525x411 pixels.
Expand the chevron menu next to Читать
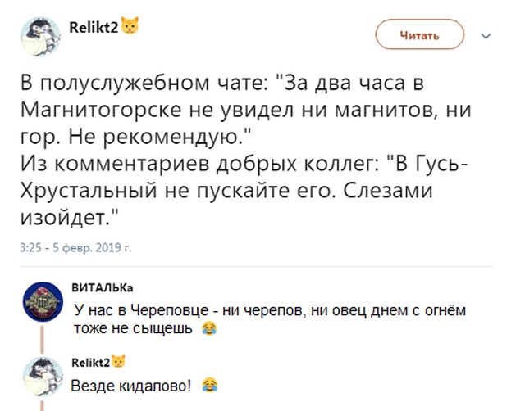[484, 35]
